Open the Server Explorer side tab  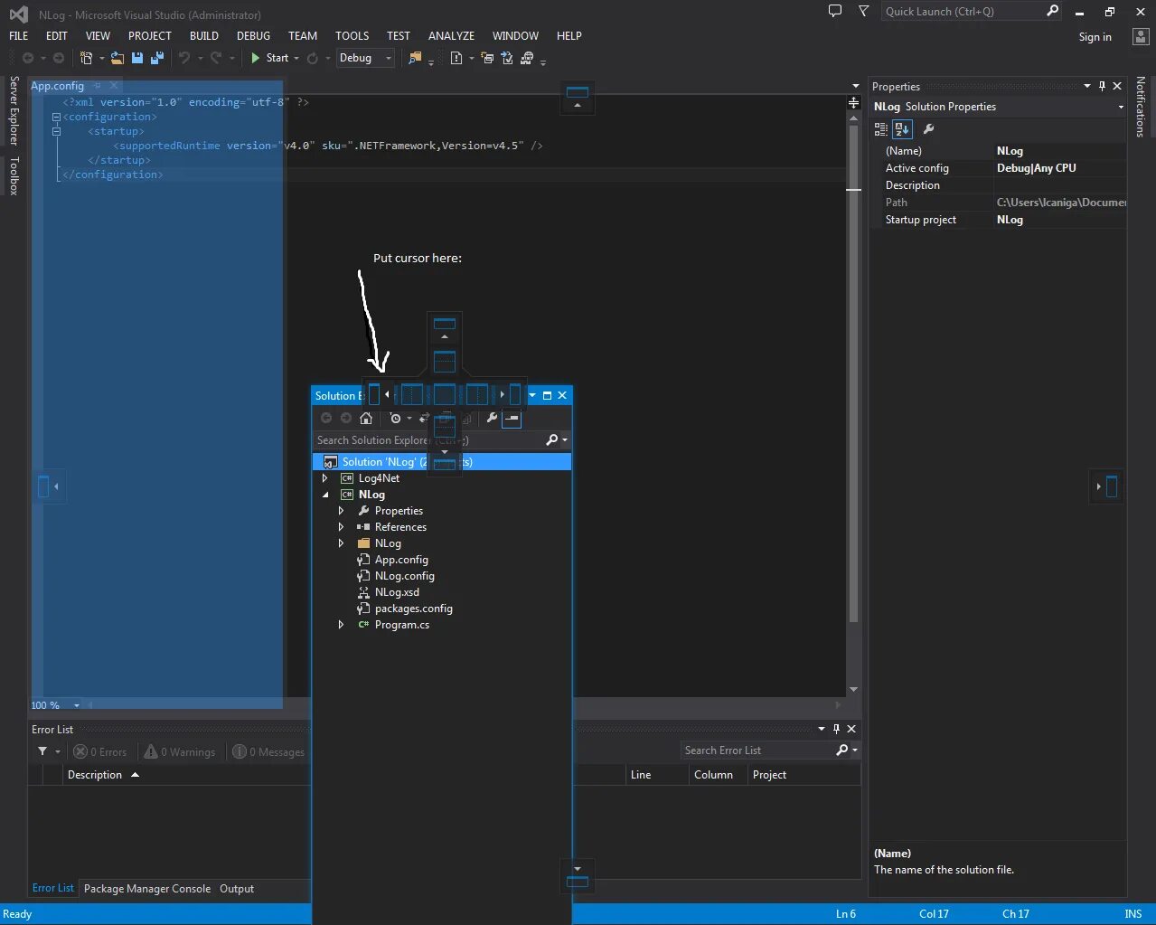tap(14, 110)
